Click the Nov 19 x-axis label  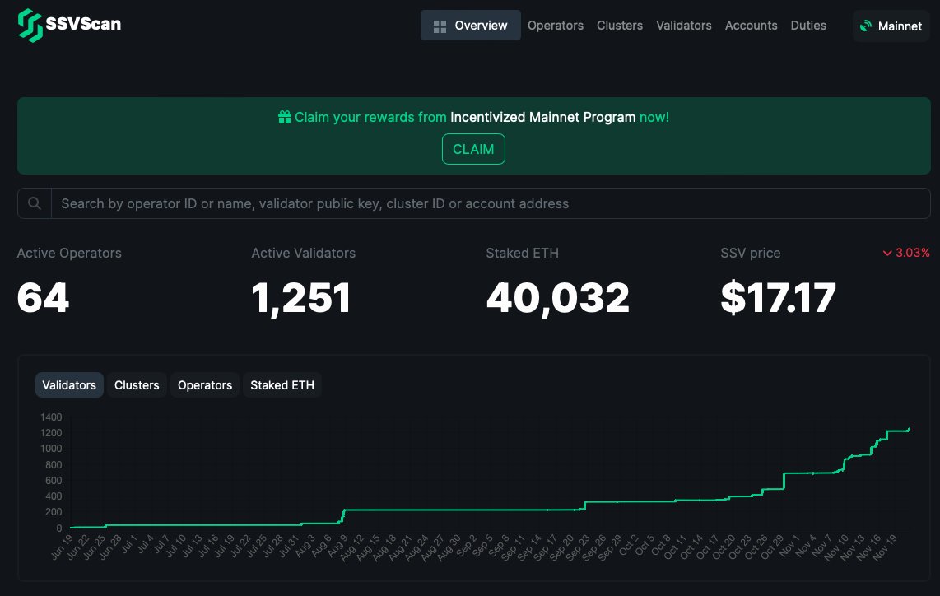tap(886, 547)
